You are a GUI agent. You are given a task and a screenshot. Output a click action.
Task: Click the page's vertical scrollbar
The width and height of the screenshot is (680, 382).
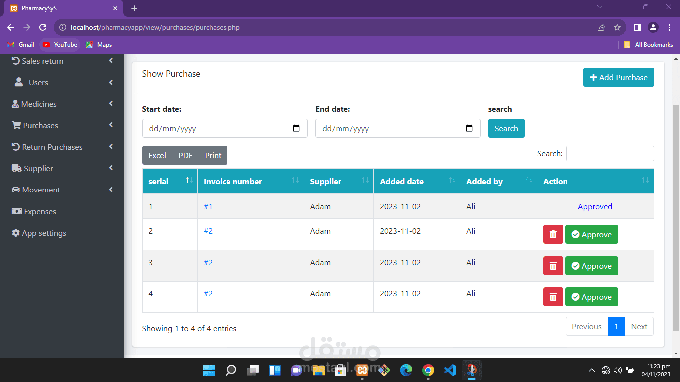676,218
